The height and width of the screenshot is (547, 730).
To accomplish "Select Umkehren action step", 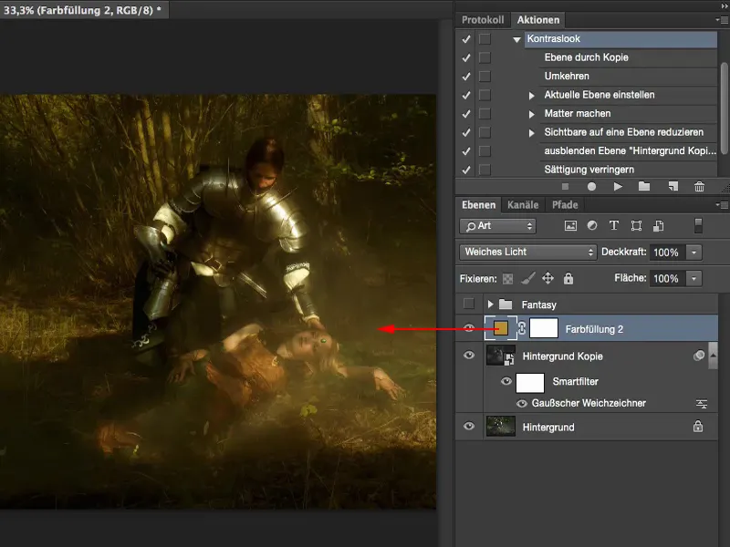I will pos(628,77).
